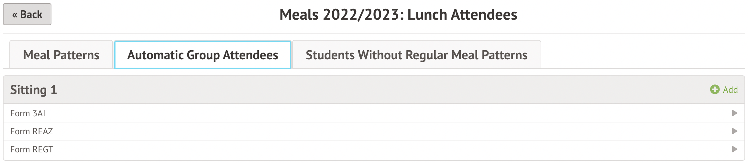748x163 pixels.
Task: Click the arrow icon beside Form REAZ
Action: [734, 131]
